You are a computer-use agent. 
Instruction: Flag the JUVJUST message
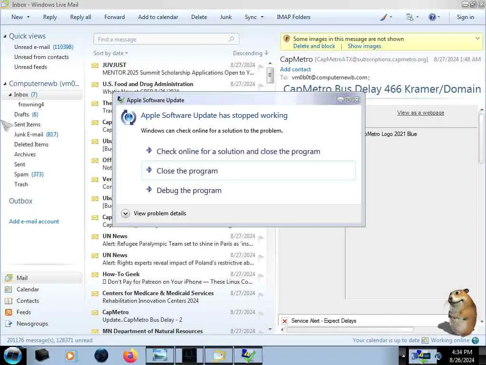tap(261, 66)
